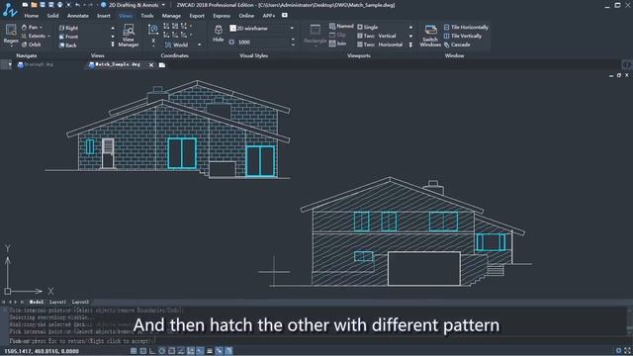Switch to the Layout2 tab
Image resolution: width=633 pixels, height=356 pixels.
click(x=80, y=302)
